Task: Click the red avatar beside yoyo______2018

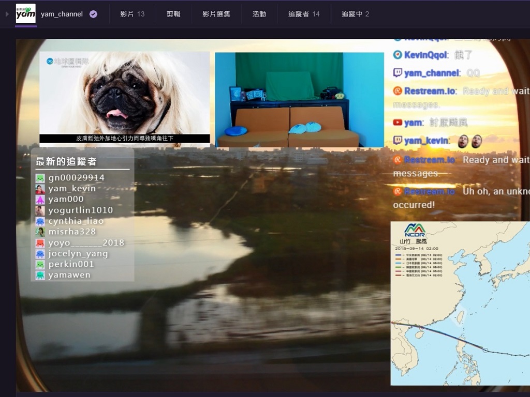Action: coord(40,243)
